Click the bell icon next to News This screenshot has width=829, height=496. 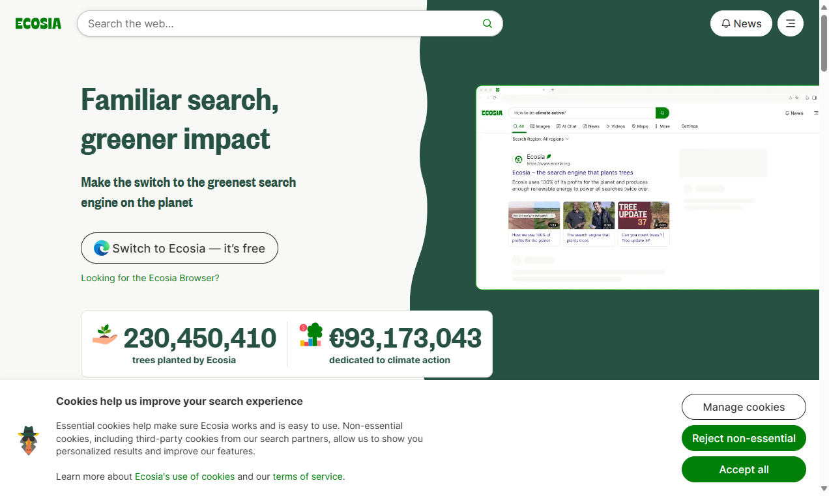(x=726, y=23)
